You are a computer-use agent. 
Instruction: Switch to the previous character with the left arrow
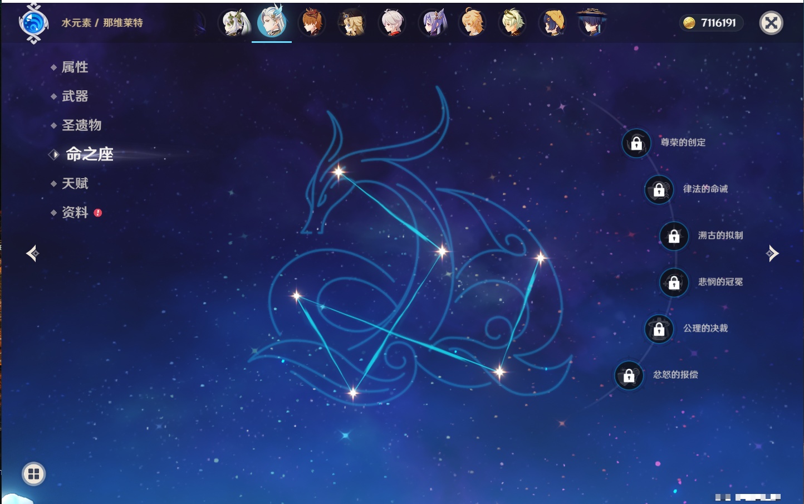coord(32,253)
